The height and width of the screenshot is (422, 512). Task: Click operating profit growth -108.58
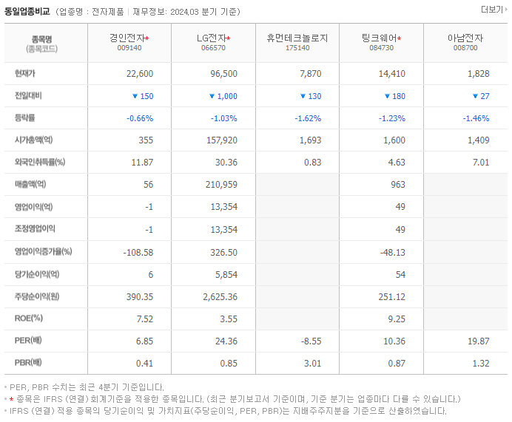[138, 253]
